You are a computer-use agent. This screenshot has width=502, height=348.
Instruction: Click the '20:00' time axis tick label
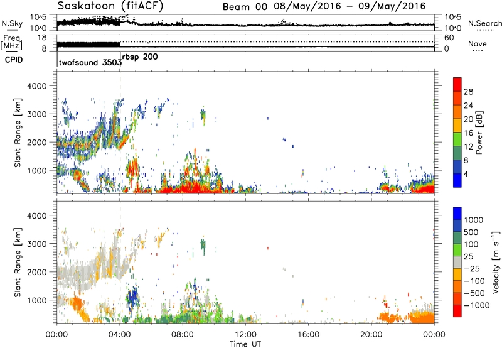pyautogui.click(x=371, y=335)
